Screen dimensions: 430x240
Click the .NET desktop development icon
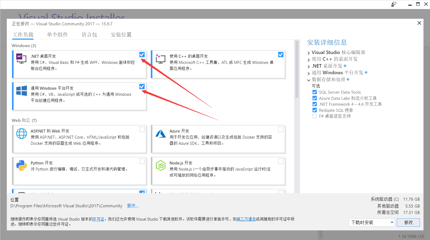pos(21,59)
